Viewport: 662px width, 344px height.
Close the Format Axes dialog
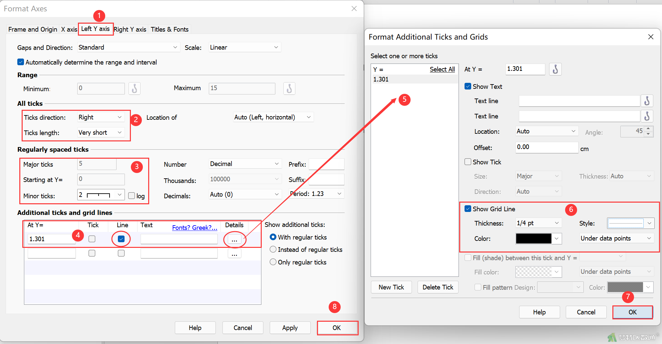354,9
